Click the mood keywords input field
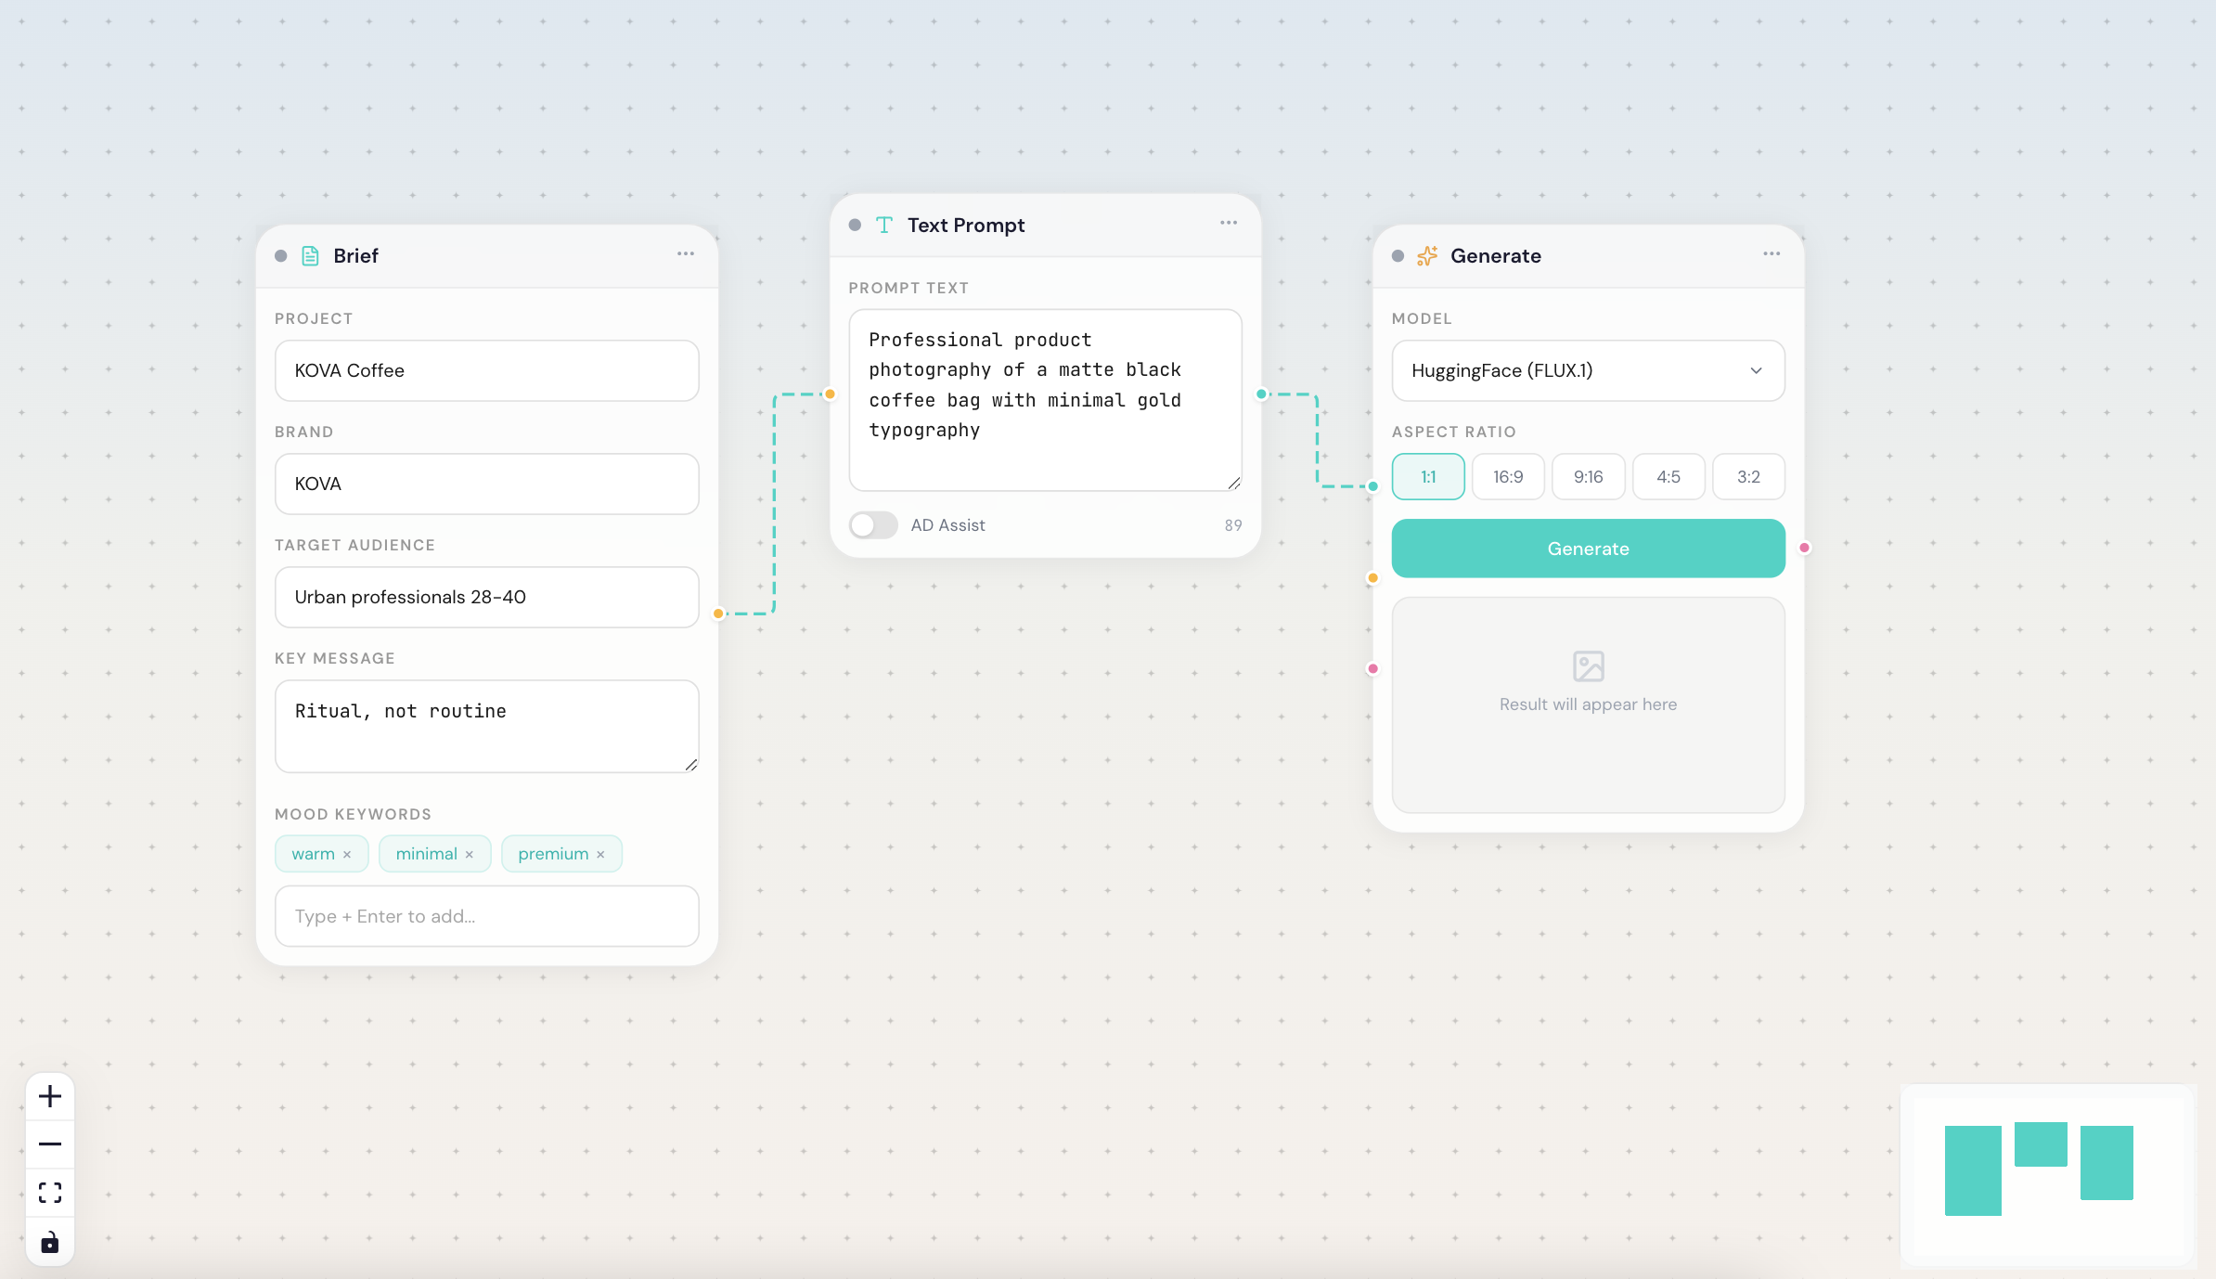 (x=486, y=916)
